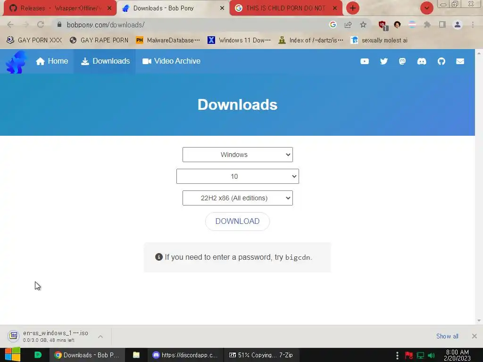
Task: Open the green app on taskbar
Action: click(38, 355)
